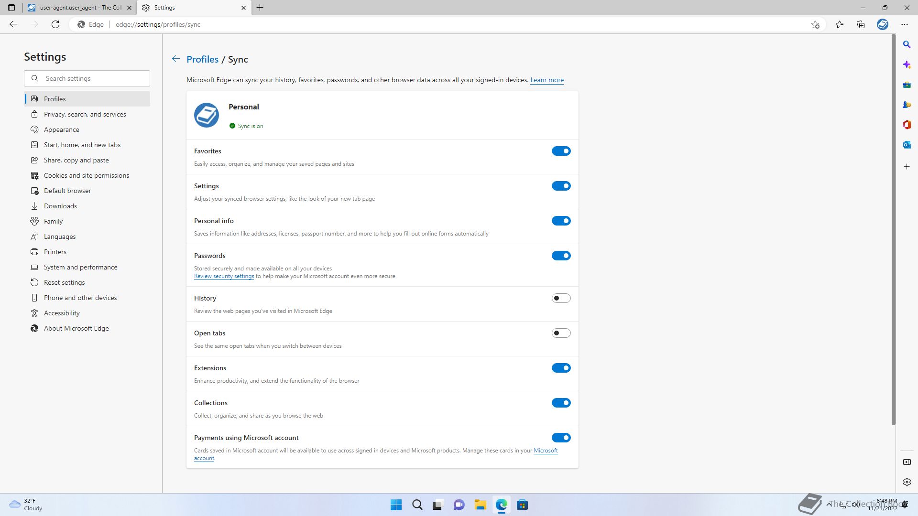The image size is (918, 516).
Task: Open Family settings section
Action: point(87,221)
